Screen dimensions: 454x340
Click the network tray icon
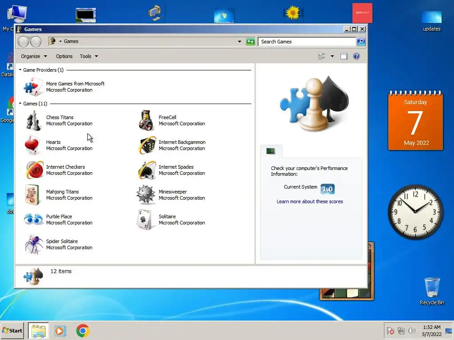[x=401, y=330]
